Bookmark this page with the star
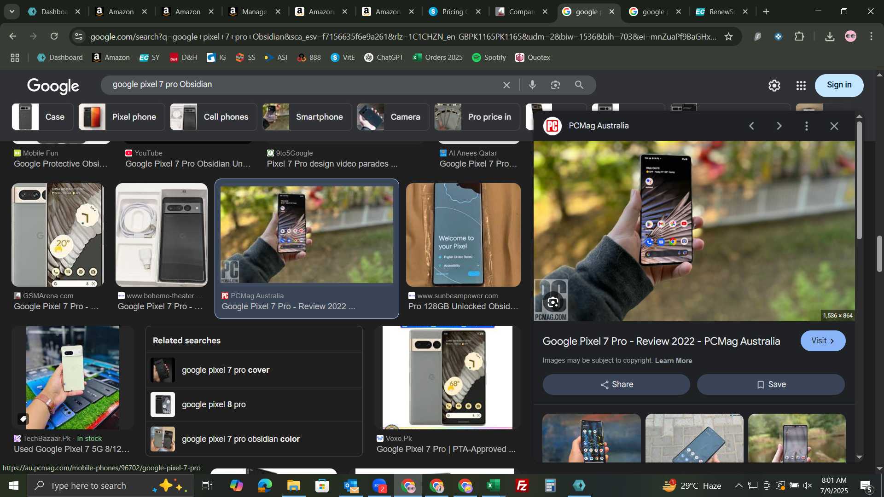Image resolution: width=884 pixels, height=497 pixels. coord(728,36)
